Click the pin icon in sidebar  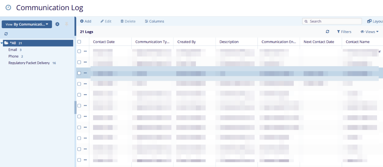pos(67,24)
